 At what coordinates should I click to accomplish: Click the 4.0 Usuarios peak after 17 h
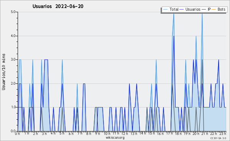[174, 36]
